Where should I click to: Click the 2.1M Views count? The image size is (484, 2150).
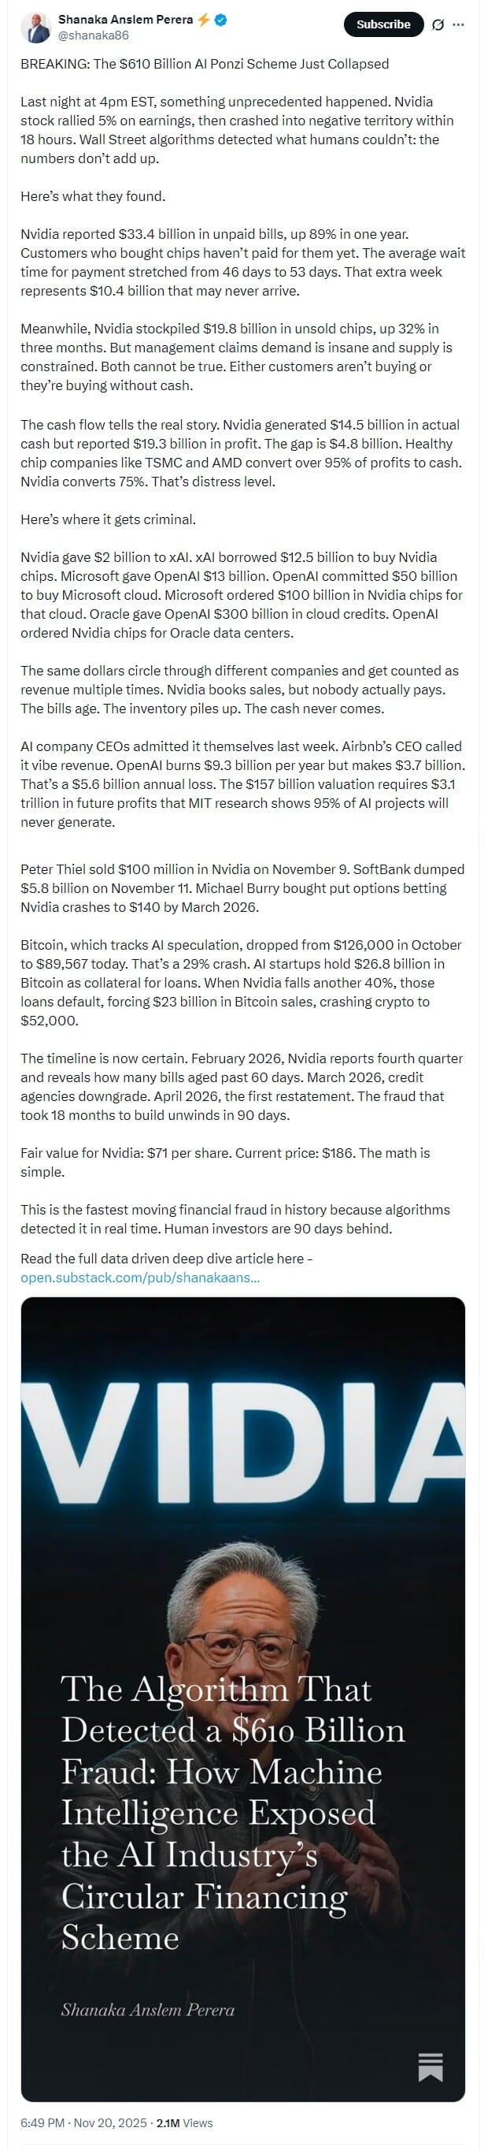coord(185,2122)
